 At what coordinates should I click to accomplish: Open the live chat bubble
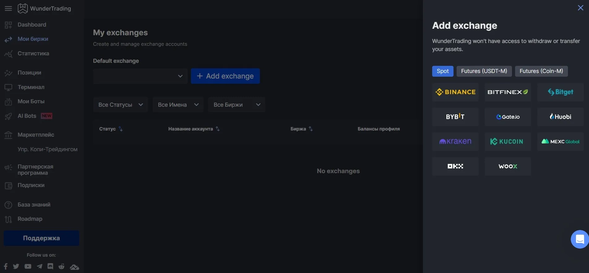(580, 239)
